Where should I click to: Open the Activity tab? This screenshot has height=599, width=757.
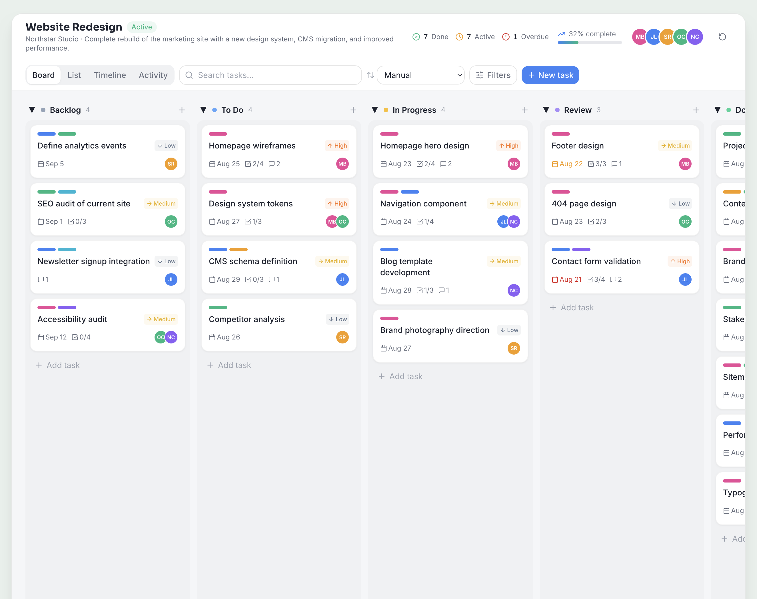click(153, 75)
